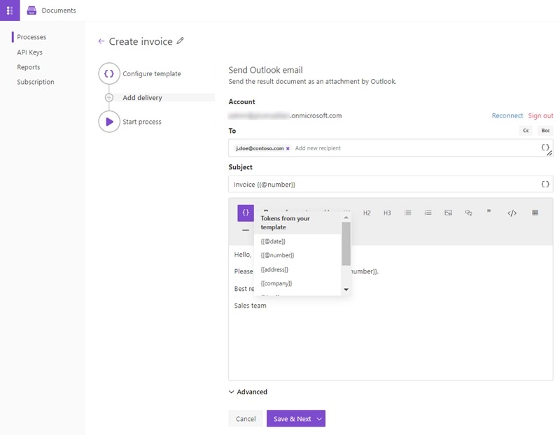Insert a hyperlink into the email body
This screenshot has height=435, width=560.
[468, 213]
